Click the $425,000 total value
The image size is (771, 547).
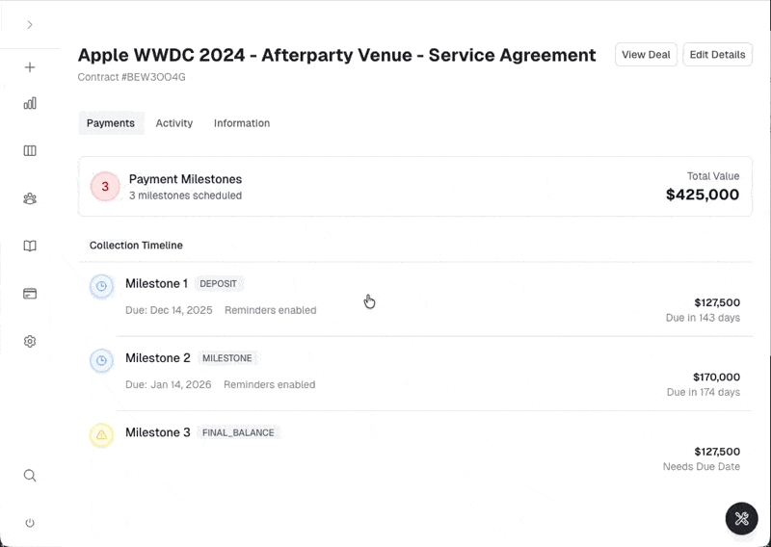(703, 195)
